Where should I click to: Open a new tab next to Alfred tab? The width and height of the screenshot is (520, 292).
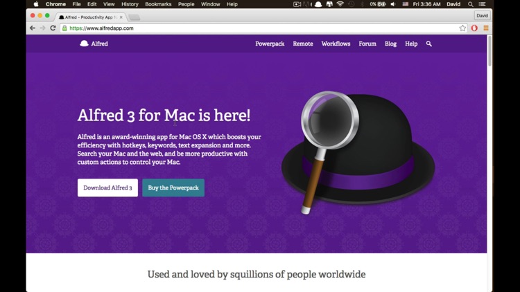(x=135, y=17)
